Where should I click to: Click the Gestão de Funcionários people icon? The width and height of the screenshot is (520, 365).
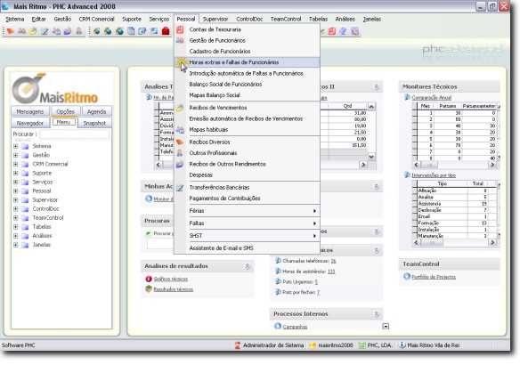180,40
